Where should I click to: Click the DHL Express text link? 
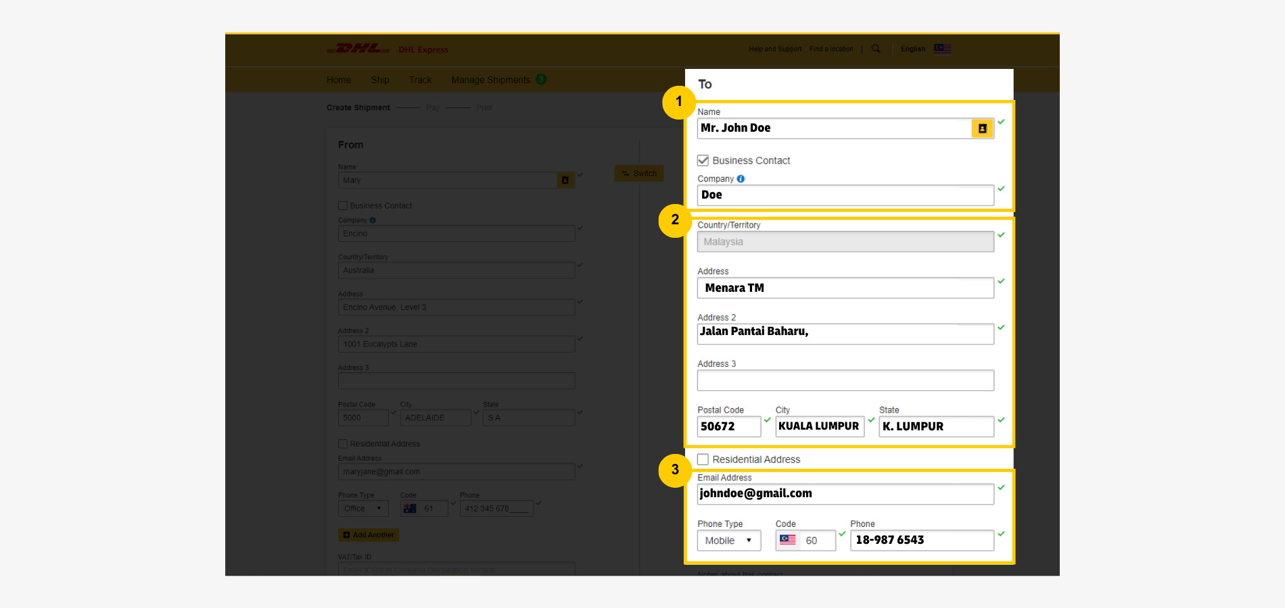click(423, 50)
